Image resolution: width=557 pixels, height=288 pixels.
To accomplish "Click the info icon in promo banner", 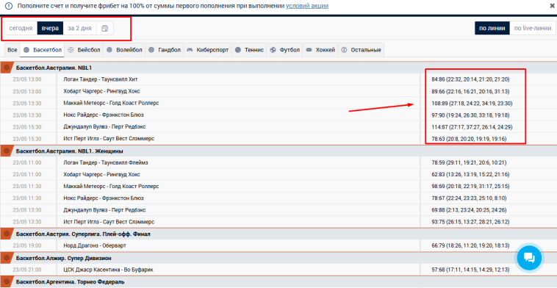I will (9, 6).
